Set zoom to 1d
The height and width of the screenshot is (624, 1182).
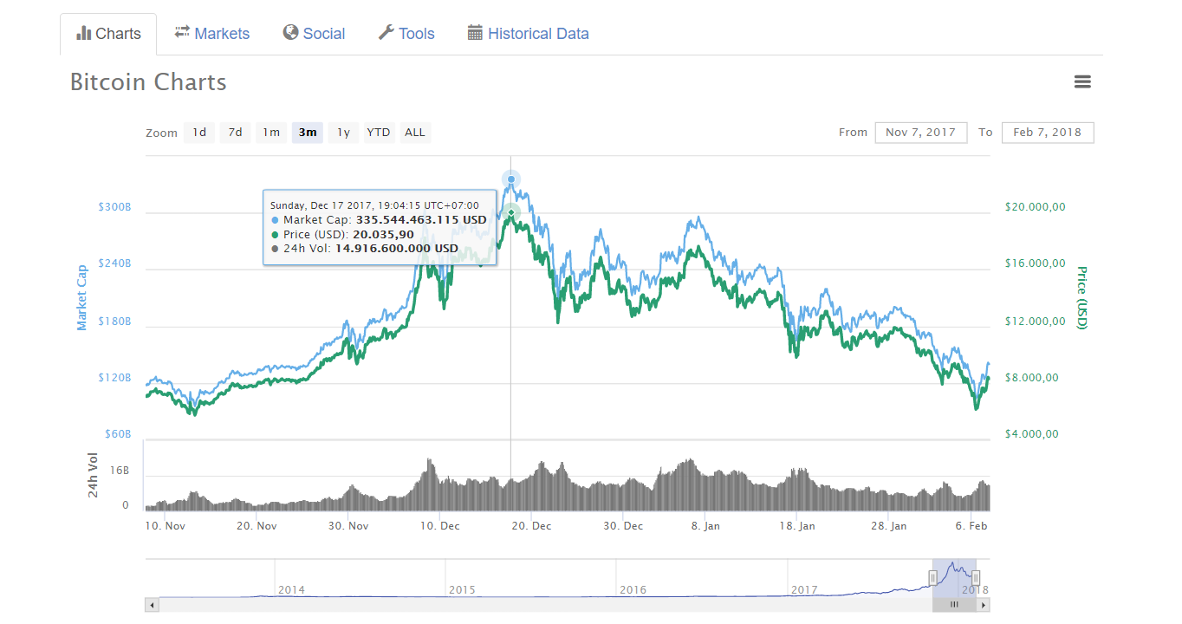[x=199, y=133]
